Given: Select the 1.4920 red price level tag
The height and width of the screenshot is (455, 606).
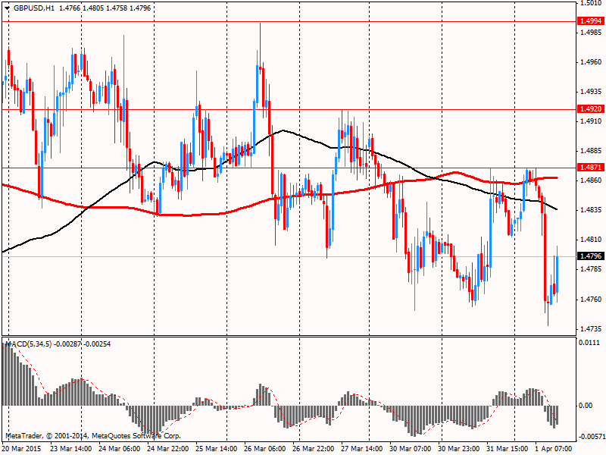Looking at the screenshot, I should point(591,109).
